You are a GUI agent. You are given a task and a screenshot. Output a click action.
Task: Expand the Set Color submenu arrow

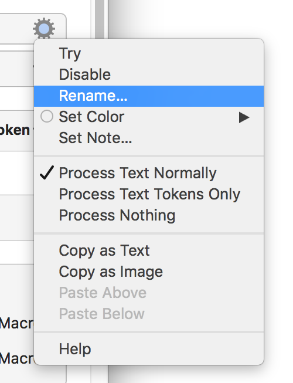(x=244, y=117)
